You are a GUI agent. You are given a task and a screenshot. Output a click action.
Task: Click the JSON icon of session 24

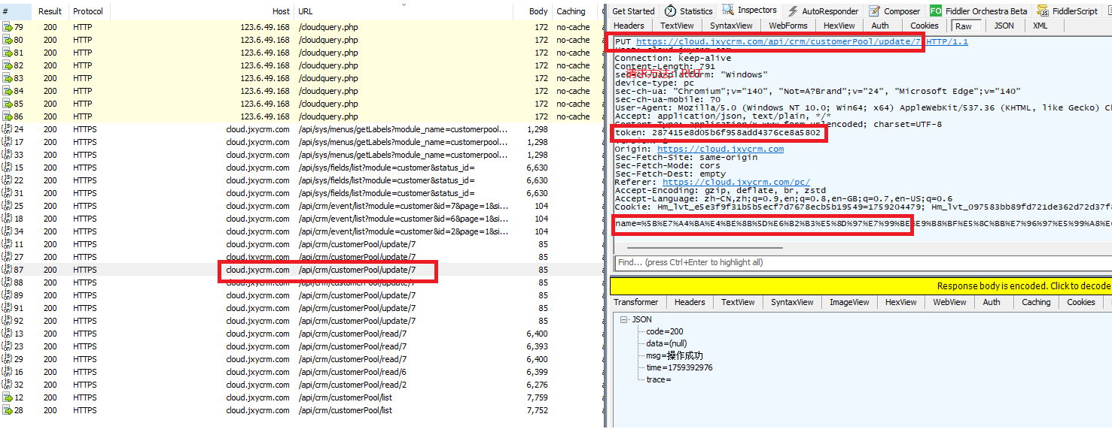[x=7, y=129]
